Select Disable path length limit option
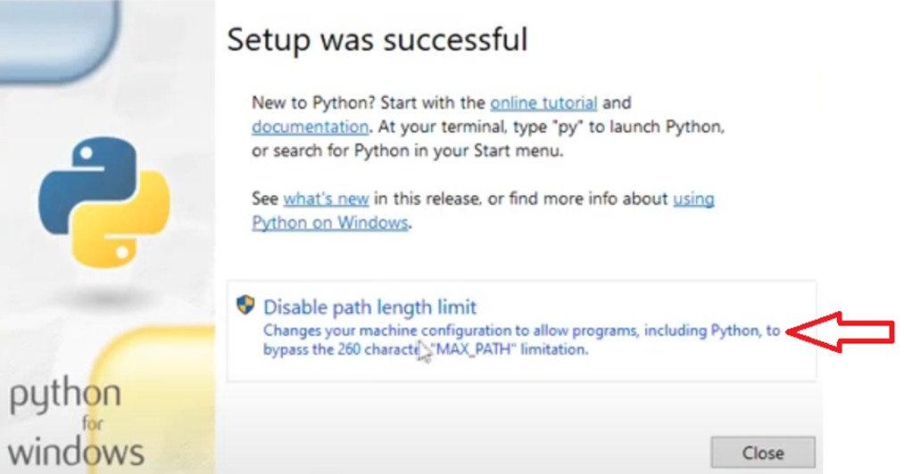904x474 pixels. pyautogui.click(x=369, y=307)
